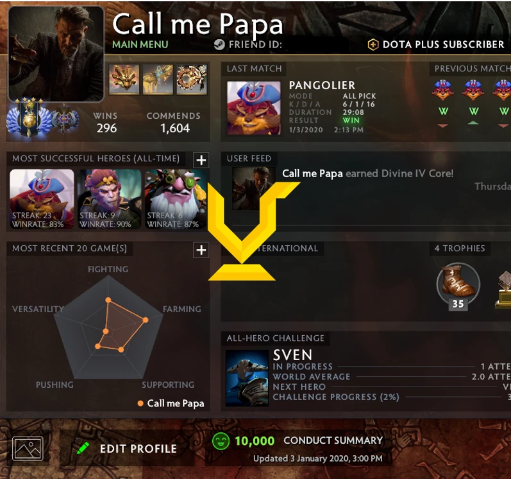Viewport: 511px width, 479px height.
Task: Expand the Most Successful Heroes panel
Action: (x=201, y=161)
